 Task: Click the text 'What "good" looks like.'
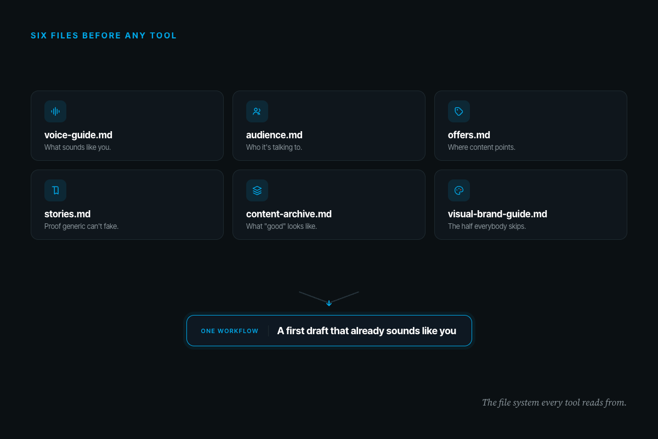pos(281,227)
